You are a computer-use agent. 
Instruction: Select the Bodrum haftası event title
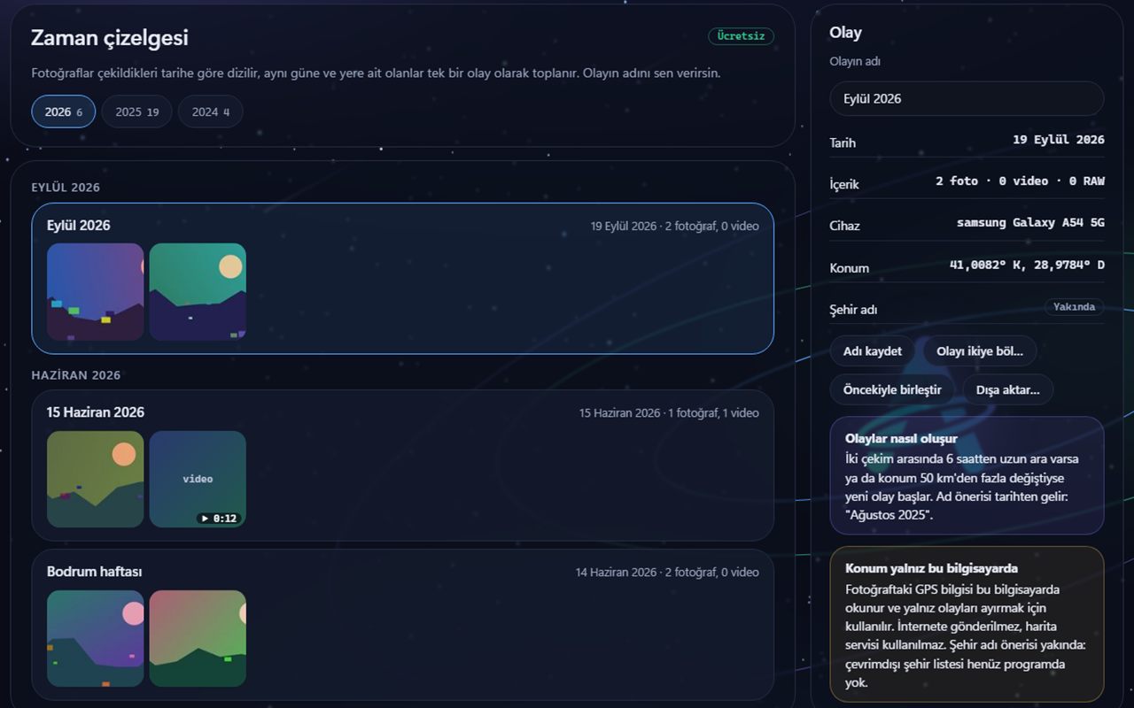tap(94, 572)
